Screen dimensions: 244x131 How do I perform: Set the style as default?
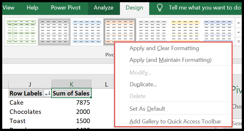coord(147,109)
